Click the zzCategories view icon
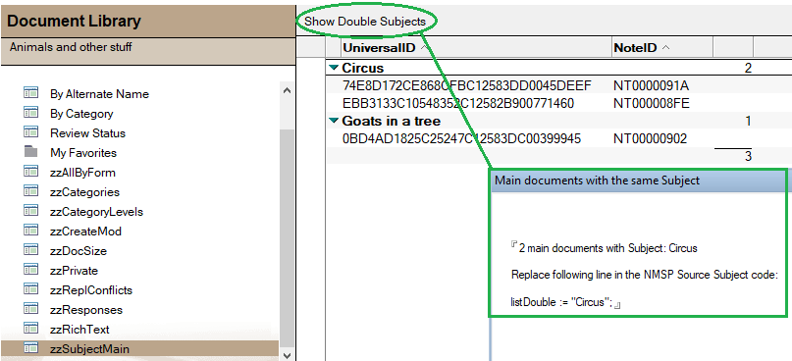This screenshot has width=792, height=361. coord(30,192)
